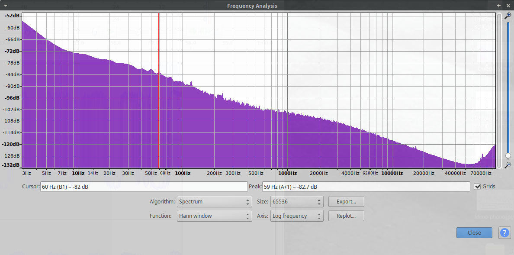
Task: Click the 3Hz frequency axis label
Action: (x=27, y=173)
